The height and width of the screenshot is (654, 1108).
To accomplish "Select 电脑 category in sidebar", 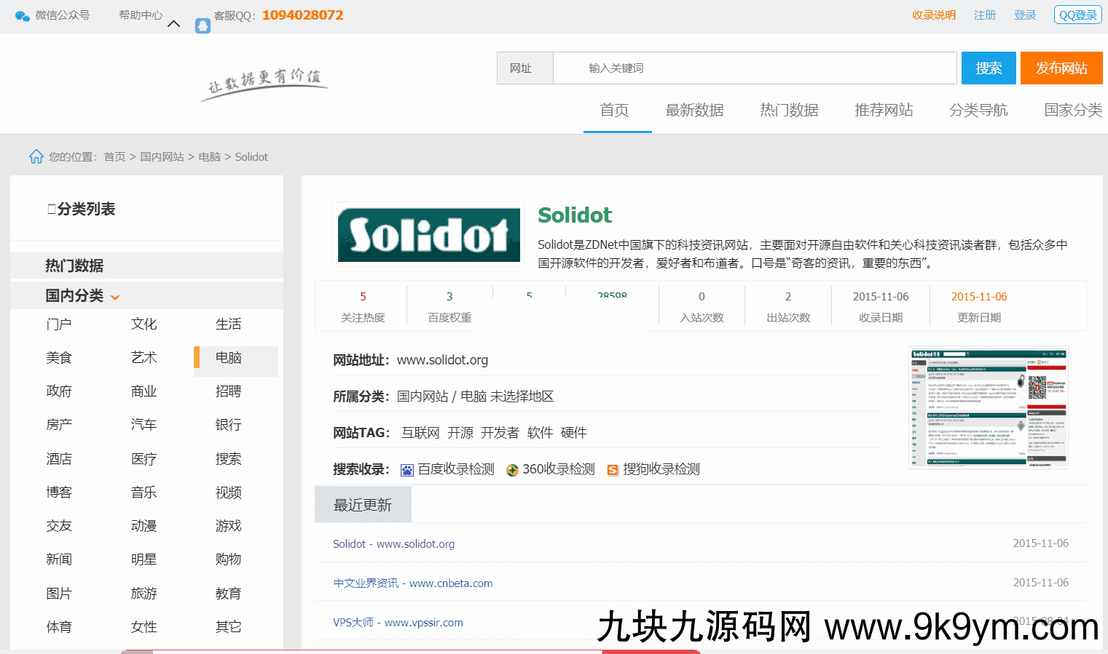I will tap(228, 358).
